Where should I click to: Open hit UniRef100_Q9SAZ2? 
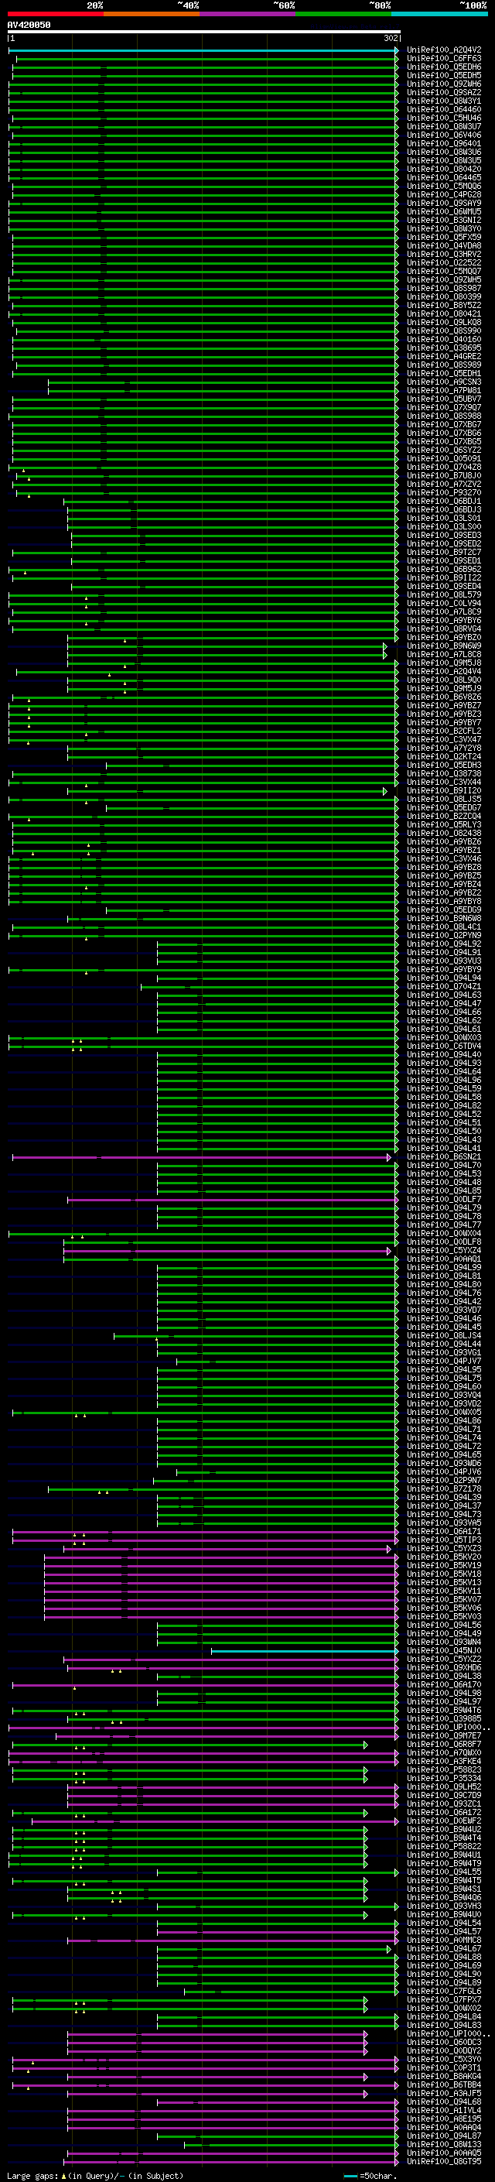(x=444, y=92)
